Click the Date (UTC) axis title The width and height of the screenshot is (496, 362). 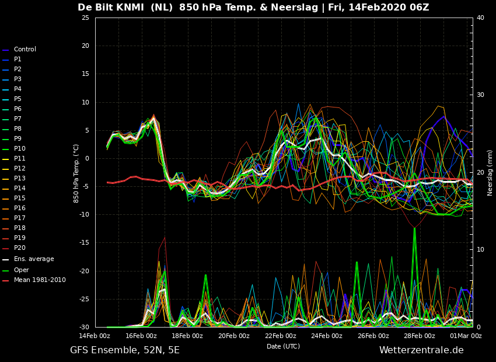point(283,346)
